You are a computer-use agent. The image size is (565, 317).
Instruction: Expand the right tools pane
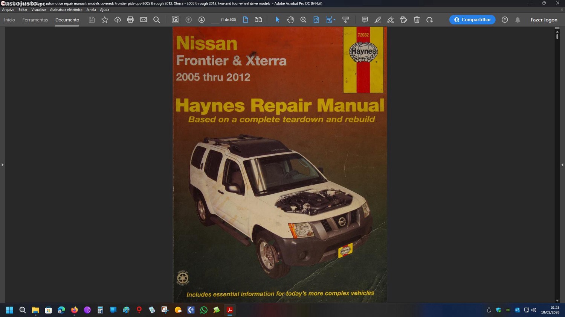click(562, 165)
